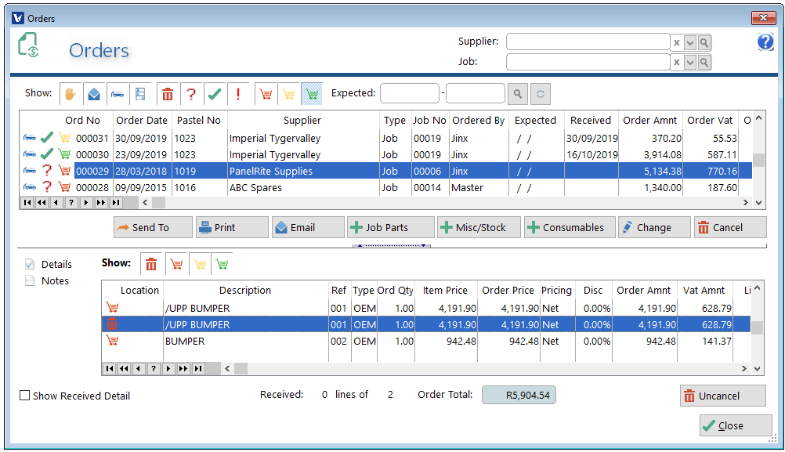Add Consumables to the order
The height and width of the screenshot is (452, 785).
click(x=570, y=227)
